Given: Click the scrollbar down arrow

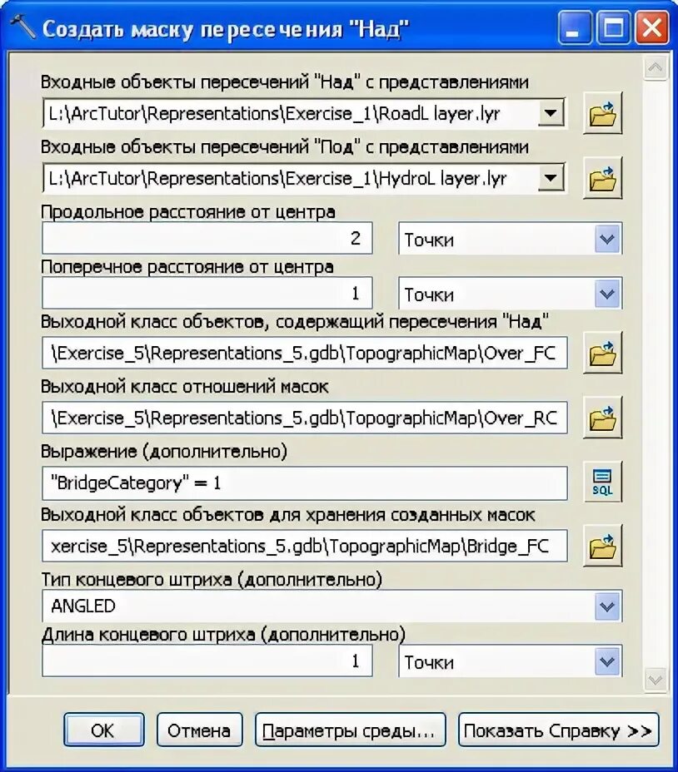Looking at the screenshot, I should (x=656, y=680).
